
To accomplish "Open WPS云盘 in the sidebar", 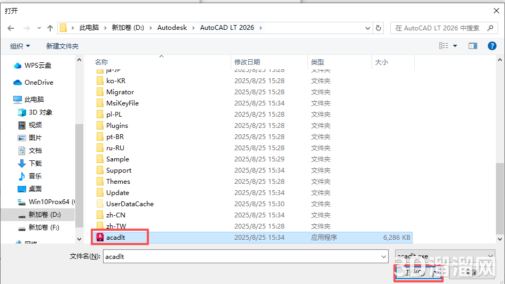I will pos(32,66).
